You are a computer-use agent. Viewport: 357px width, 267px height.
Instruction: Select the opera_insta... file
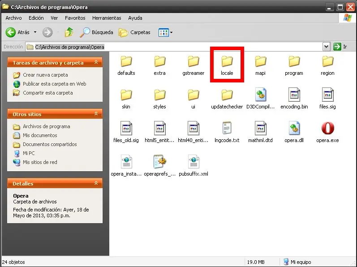(126, 165)
